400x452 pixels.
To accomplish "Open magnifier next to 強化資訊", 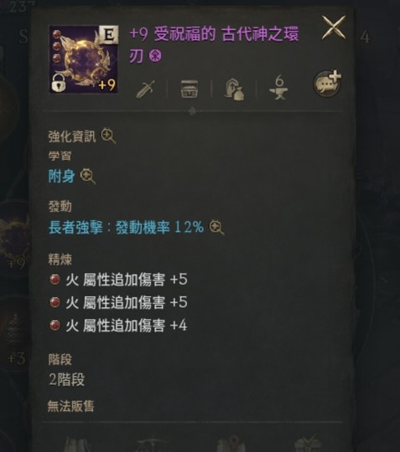I will click(x=108, y=136).
